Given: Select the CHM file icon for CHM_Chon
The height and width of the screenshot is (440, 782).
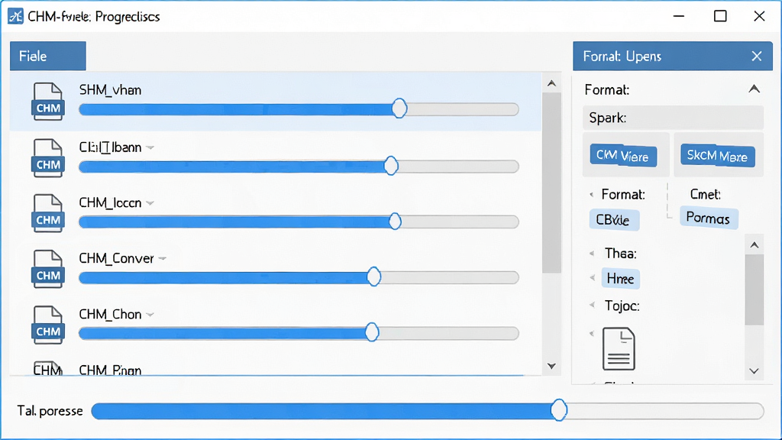Looking at the screenshot, I should tap(48, 325).
